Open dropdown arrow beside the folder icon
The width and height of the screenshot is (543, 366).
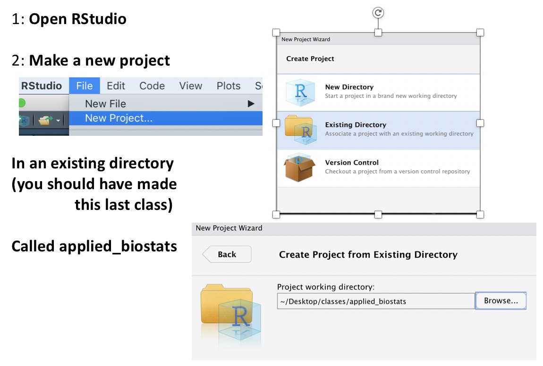pyautogui.click(x=58, y=121)
